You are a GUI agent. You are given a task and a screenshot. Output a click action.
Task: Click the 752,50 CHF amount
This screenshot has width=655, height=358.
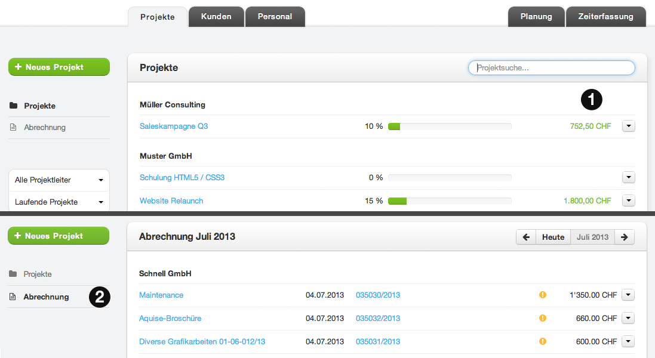pos(591,126)
